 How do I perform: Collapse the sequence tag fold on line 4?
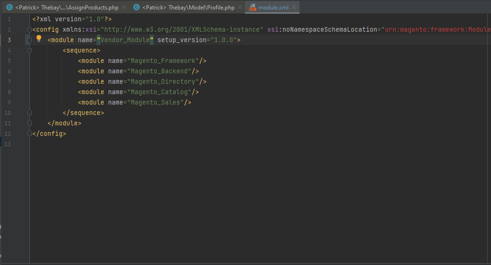tap(29, 50)
